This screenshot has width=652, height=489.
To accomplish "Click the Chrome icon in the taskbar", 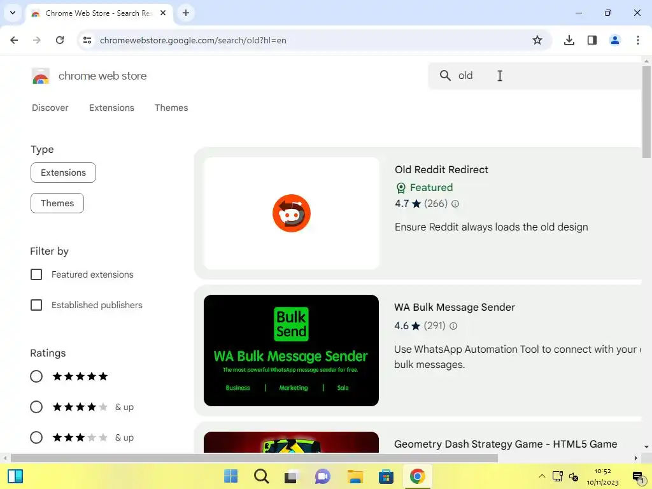I will (x=417, y=476).
